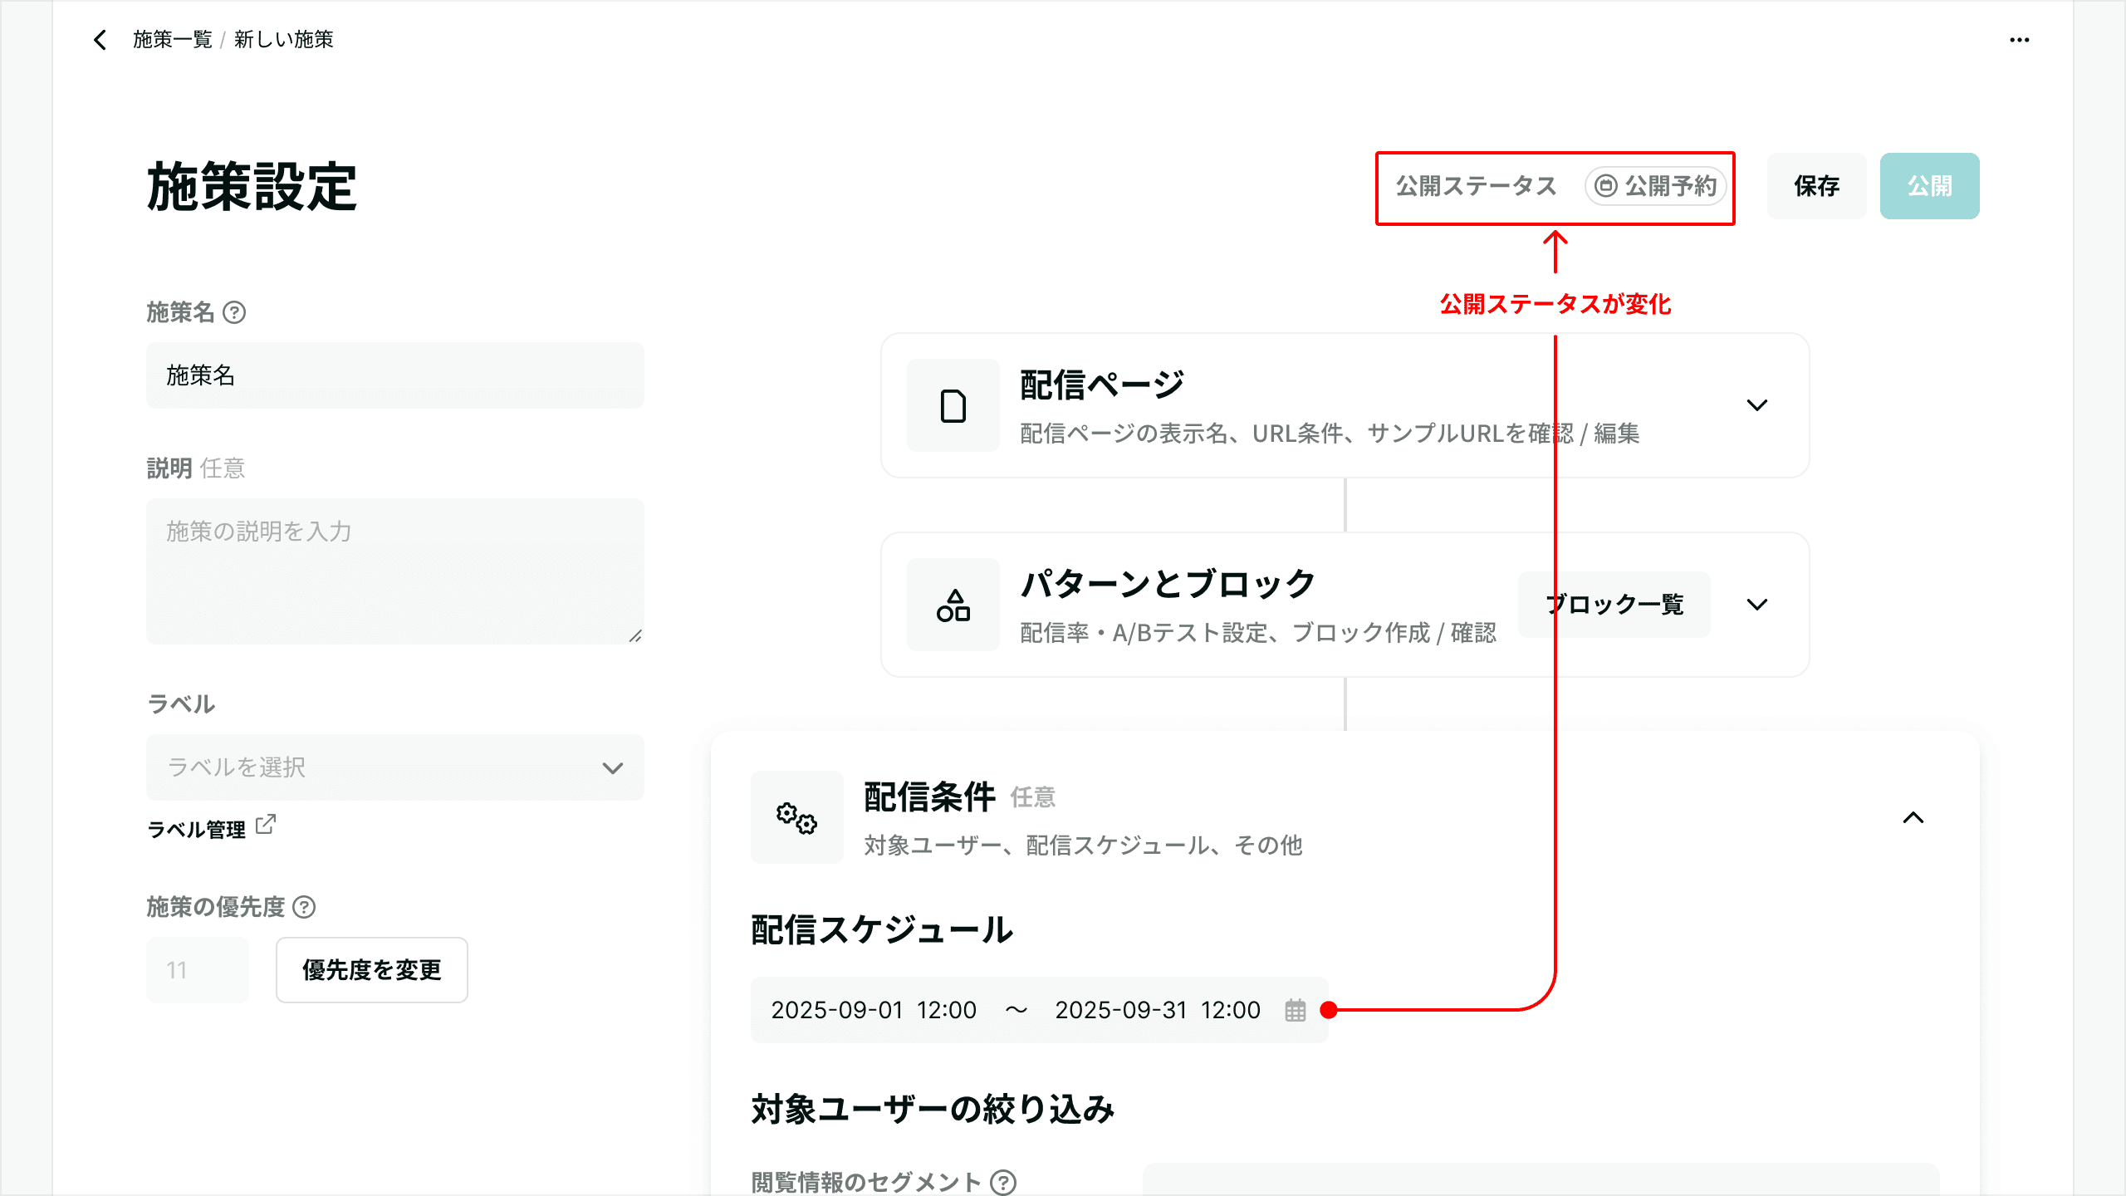2126x1196 pixels.
Task: Click the 保存 button
Action: [1817, 186]
